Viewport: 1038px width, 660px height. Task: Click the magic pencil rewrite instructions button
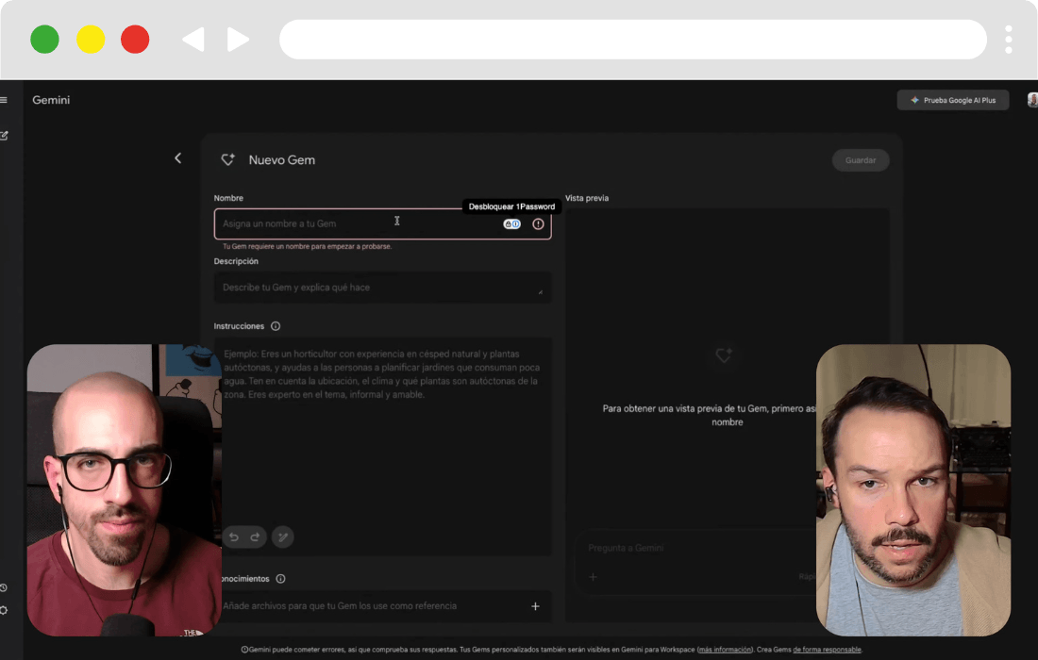[283, 537]
